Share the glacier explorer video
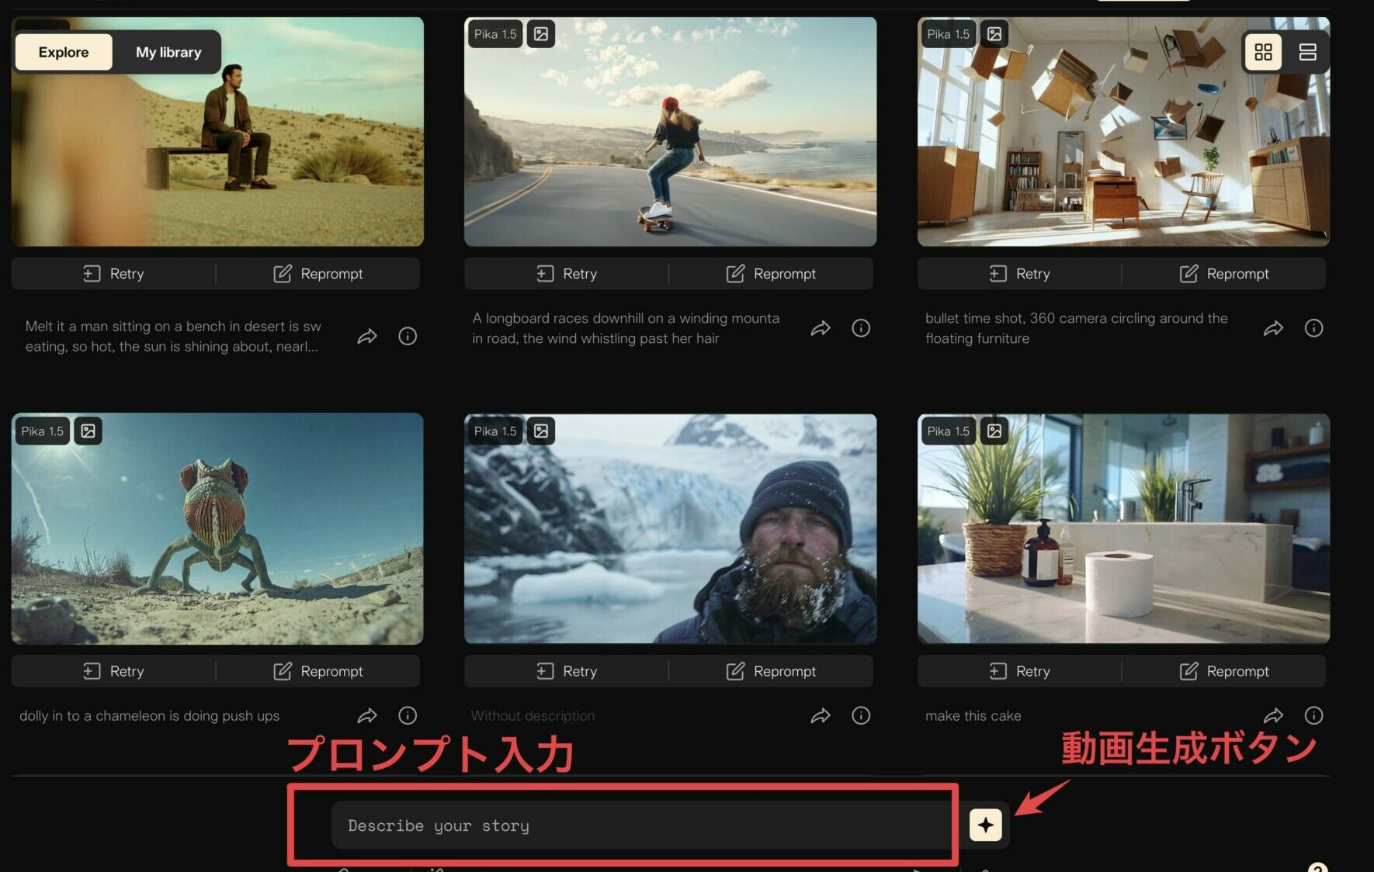 [821, 715]
